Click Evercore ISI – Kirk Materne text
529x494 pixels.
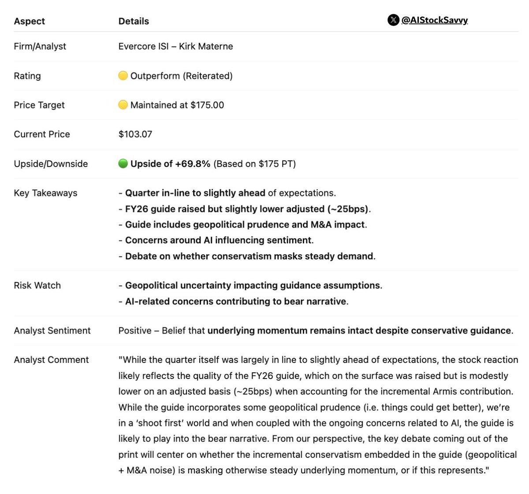tap(175, 46)
